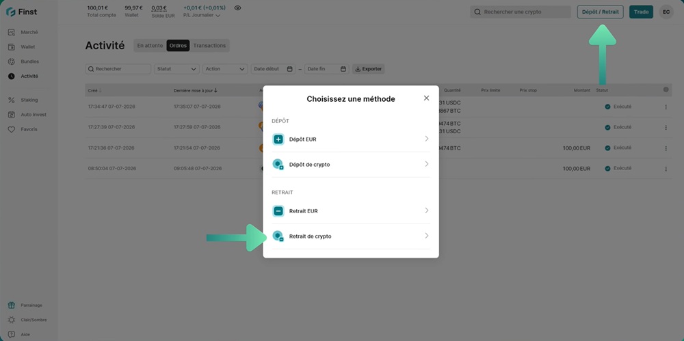
Task: Click Montant column header
Action: point(582,90)
